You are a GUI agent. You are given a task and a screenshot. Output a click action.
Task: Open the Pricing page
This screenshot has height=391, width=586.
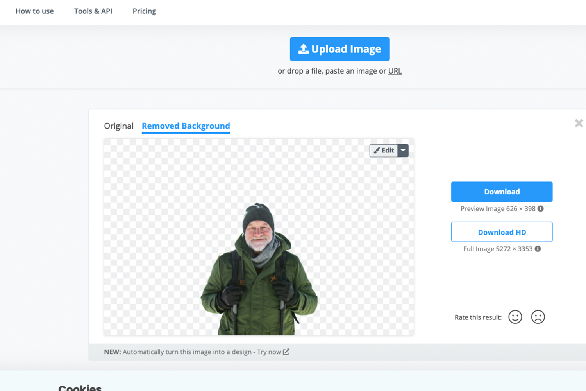(x=144, y=11)
